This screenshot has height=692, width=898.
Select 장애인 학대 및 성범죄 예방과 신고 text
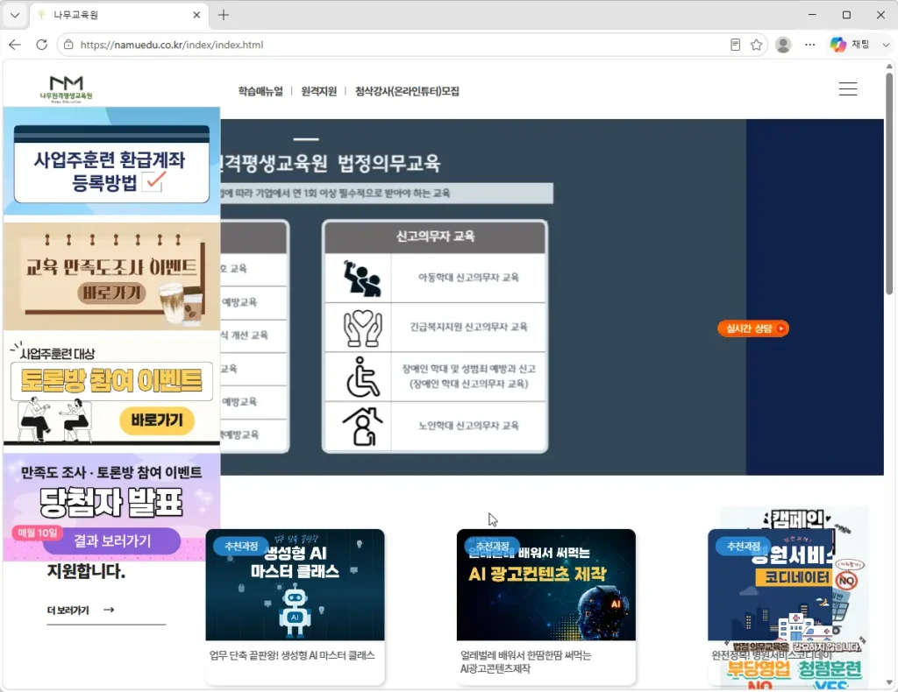click(x=468, y=369)
